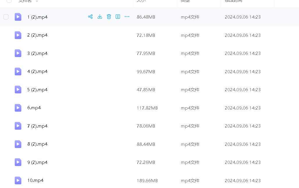Image resolution: width=299 pixels, height=188 pixels.
Task: Open more options for 1 (2).mp4
Action: point(127,17)
